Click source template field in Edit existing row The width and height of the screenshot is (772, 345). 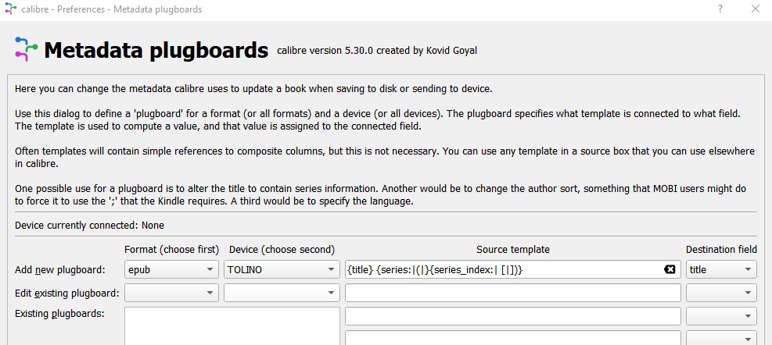coord(512,293)
